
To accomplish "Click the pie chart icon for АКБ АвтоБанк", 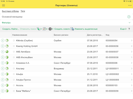I will [x=7, y=52].
